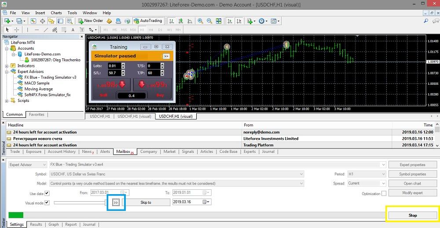
Task: Select the text tool marked A
Action: pyautogui.click(x=73, y=30)
